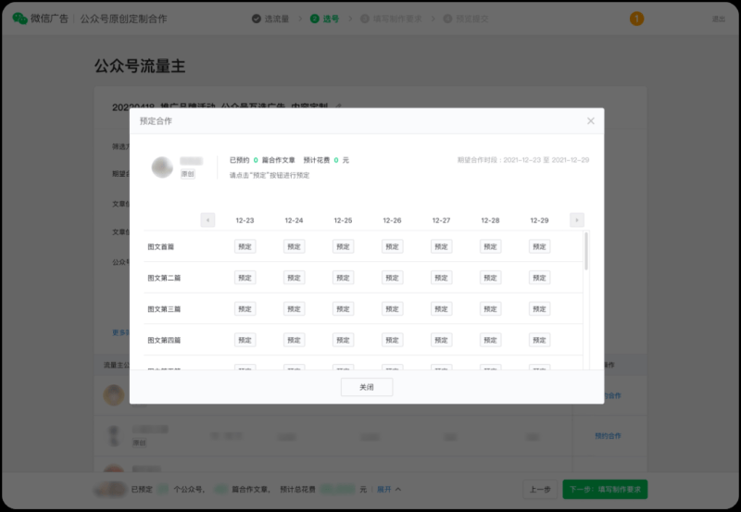The width and height of the screenshot is (741, 512).
Task: Click the 图文首篇 row label
Action: click(160, 246)
